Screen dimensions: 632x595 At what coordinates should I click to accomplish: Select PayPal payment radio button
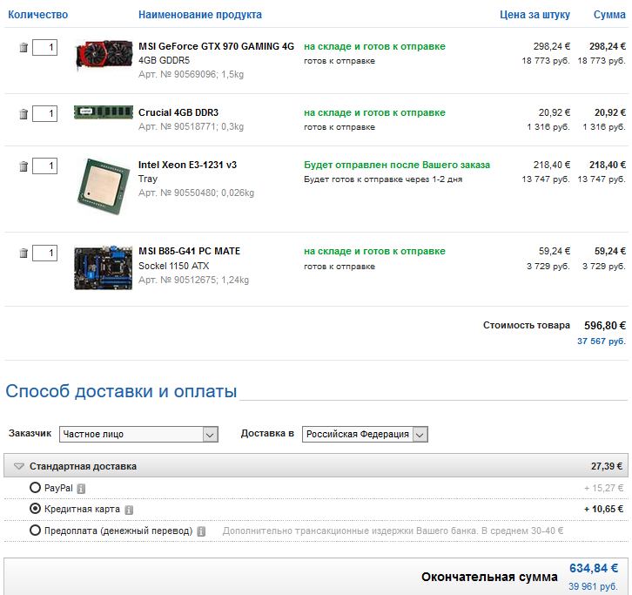point(35,487)
